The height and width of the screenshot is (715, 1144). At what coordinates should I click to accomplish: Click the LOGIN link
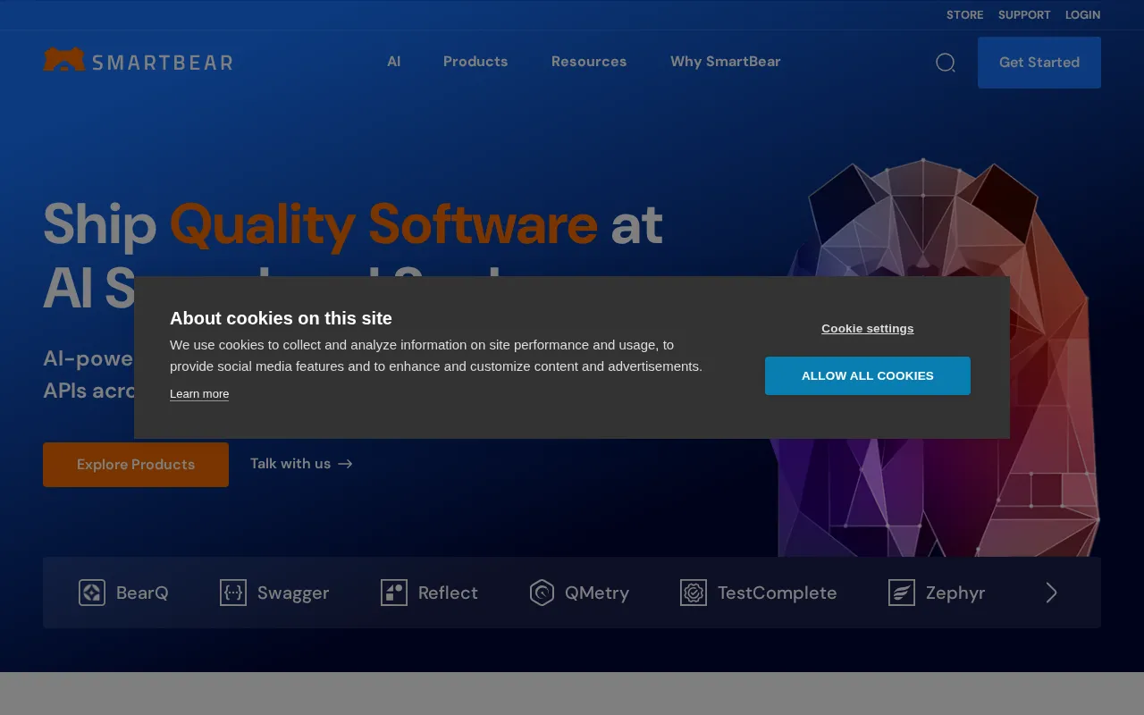point(1083,15)
